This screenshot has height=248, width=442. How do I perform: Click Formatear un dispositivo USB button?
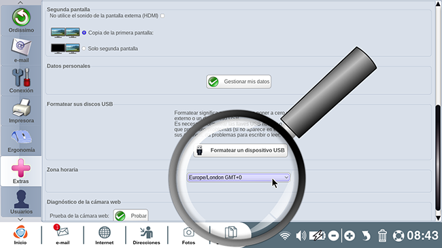tap(241, 150)
